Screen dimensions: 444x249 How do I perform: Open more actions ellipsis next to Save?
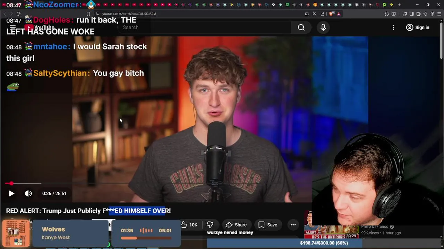point(293,225)
